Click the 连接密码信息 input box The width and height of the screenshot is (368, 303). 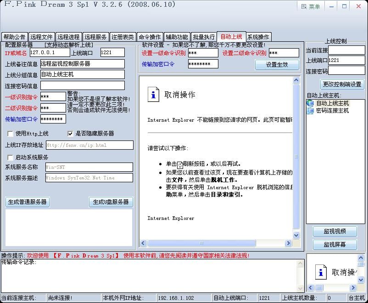(83, 85)
